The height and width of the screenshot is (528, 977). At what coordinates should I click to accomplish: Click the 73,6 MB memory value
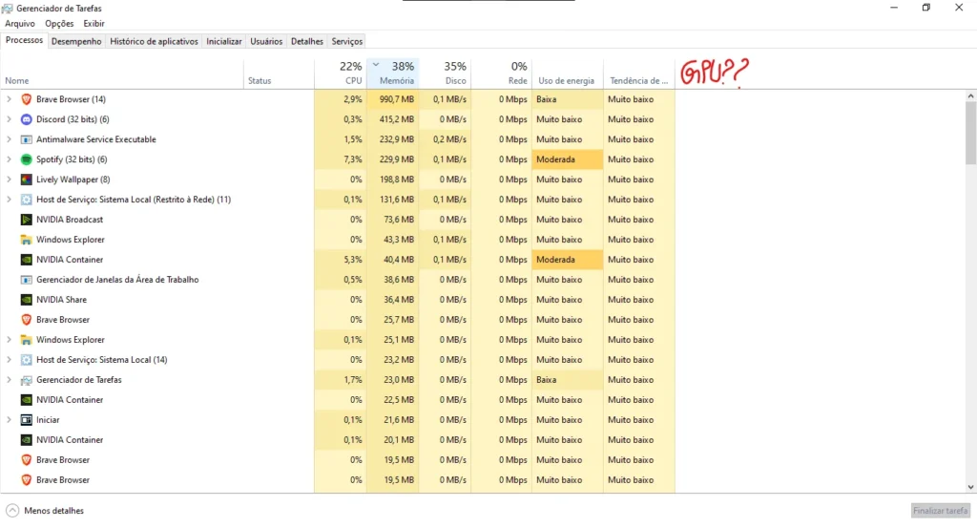pyautogui.click(x=399, y=220)
